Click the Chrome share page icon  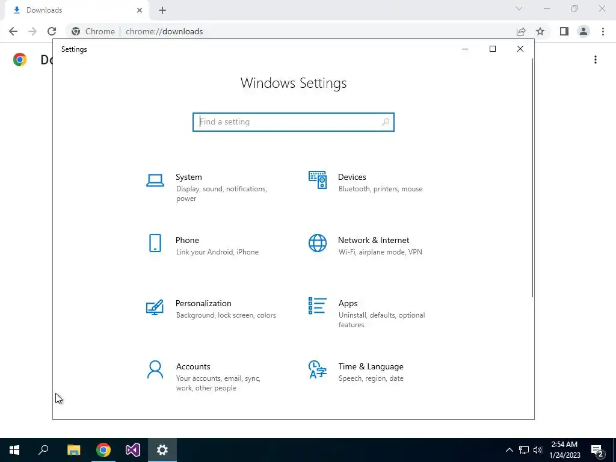pos(521,31)
